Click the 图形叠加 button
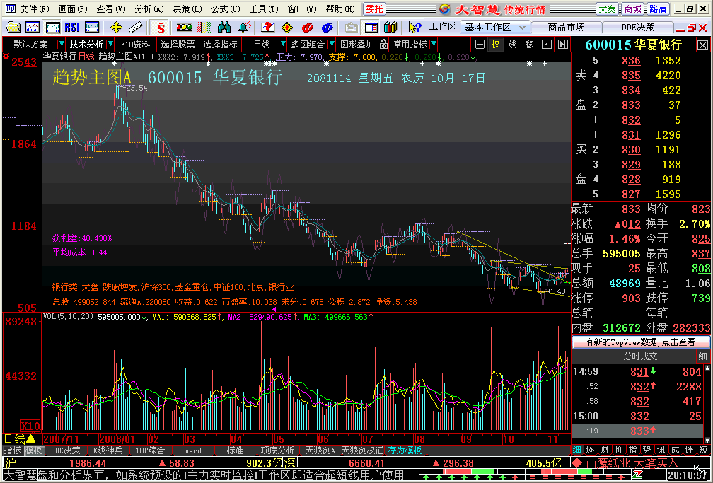The width and height of the screenshot is (713, 483). tap(357, 44)
